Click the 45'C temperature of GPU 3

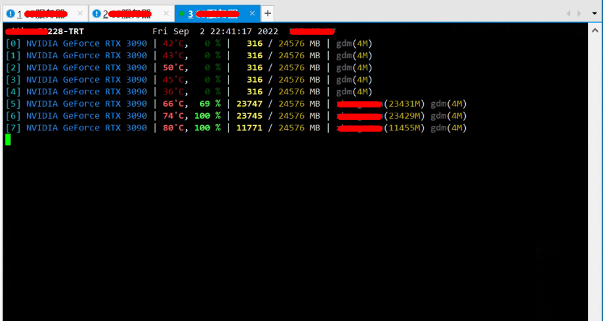[x=173, y=79]
